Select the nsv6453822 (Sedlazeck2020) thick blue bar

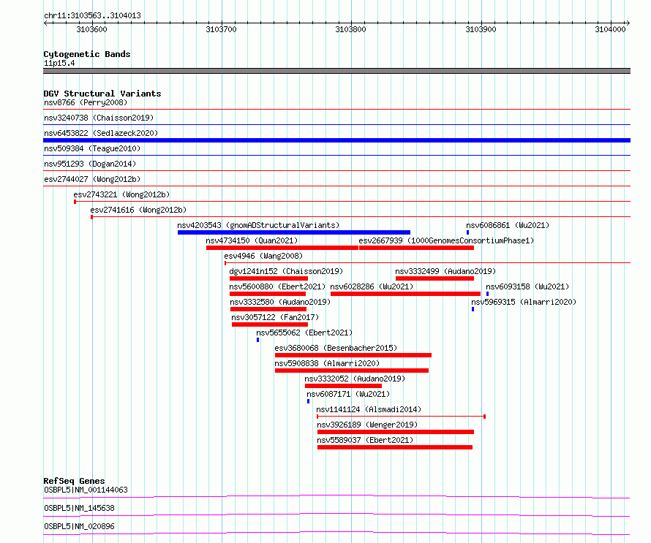point(336,140)
